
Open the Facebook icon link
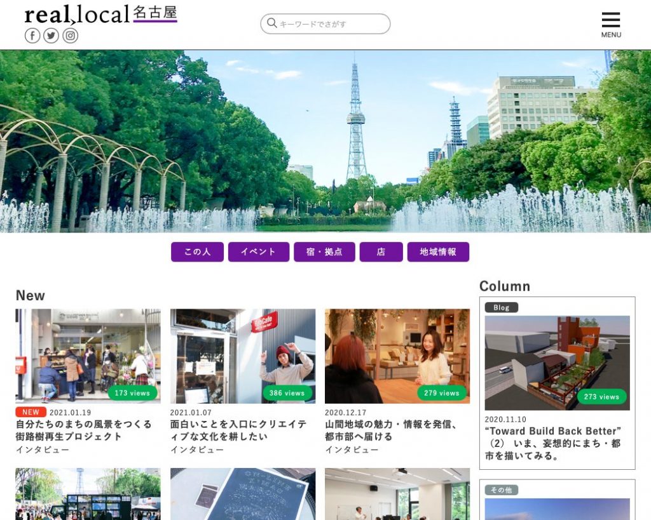(32, 36)
